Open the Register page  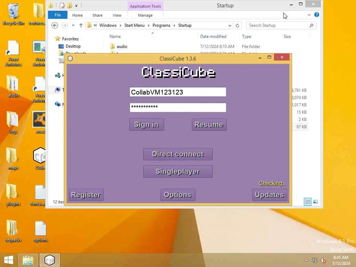(x=86, y=195)
